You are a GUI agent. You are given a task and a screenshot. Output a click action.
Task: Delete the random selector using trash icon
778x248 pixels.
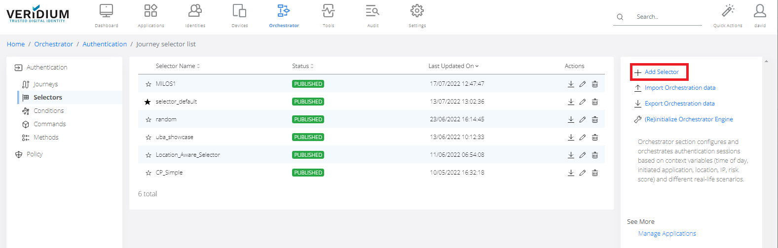pos(595,119)
